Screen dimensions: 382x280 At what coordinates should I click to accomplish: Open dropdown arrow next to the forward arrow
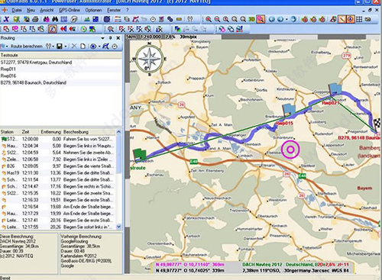[x=286, y=20]
